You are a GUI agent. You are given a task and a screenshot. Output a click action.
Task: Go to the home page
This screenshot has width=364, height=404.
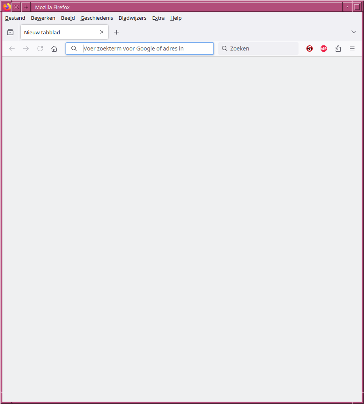coord(54,49)
